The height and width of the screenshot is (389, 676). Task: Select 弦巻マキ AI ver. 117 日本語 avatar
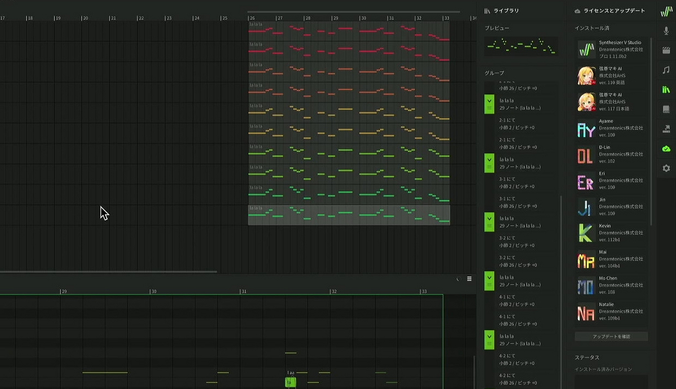[586, 102]
